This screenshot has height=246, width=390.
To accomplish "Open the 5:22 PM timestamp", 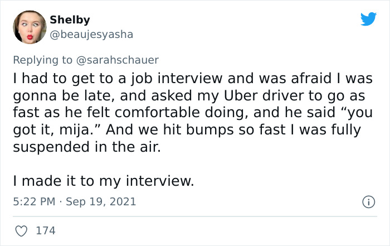I will coord(34,201).
